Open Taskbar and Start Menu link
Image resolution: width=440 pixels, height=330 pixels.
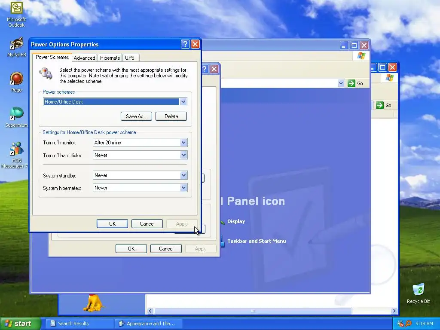(257, 241)
